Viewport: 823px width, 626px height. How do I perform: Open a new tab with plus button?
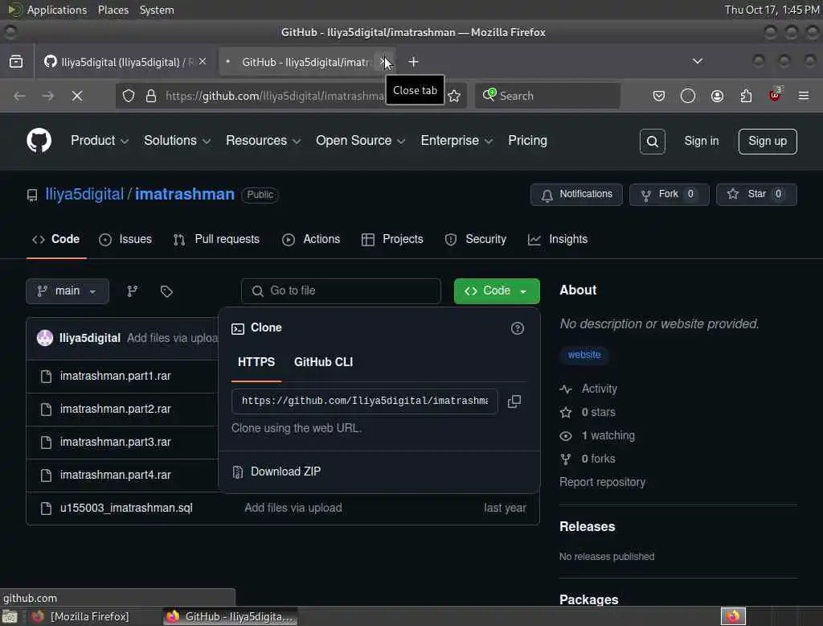click(414, 62)
